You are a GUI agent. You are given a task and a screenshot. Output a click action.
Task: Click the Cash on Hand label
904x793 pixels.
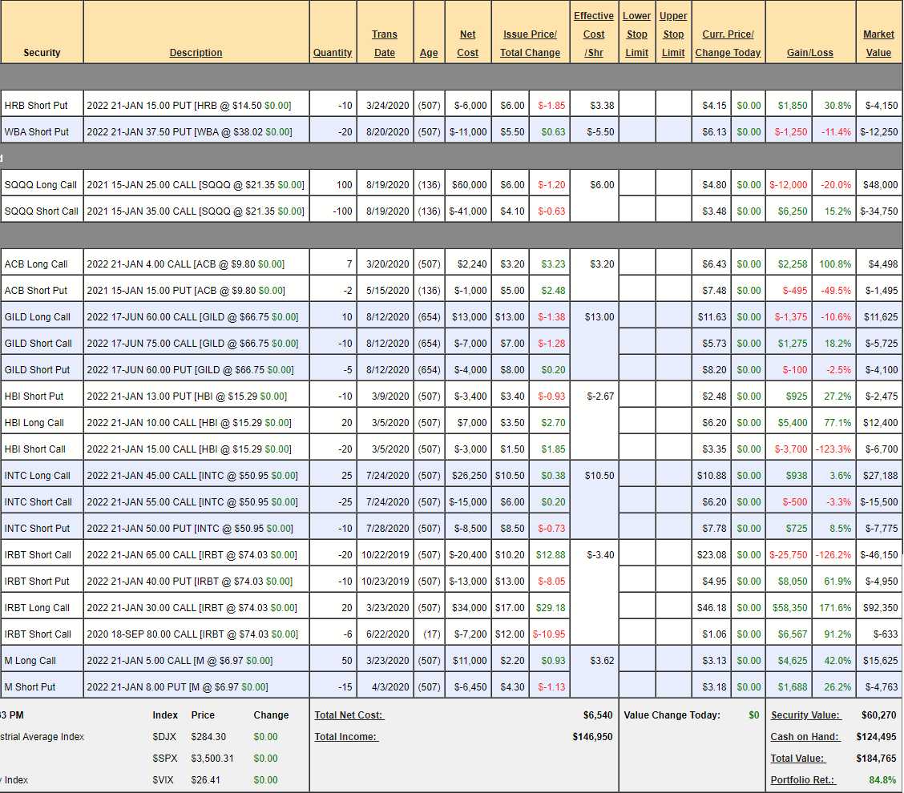[x=805, y=737]
